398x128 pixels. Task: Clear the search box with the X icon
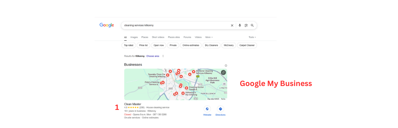coord(232,26)
